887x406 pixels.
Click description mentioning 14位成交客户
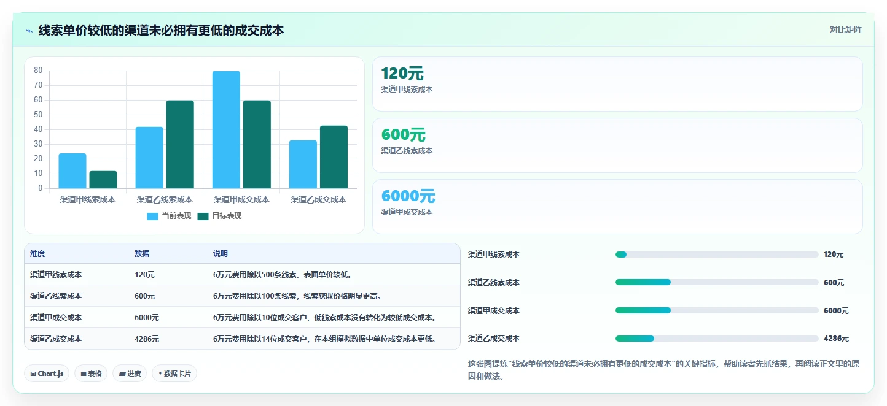click(x=325, y=339)
